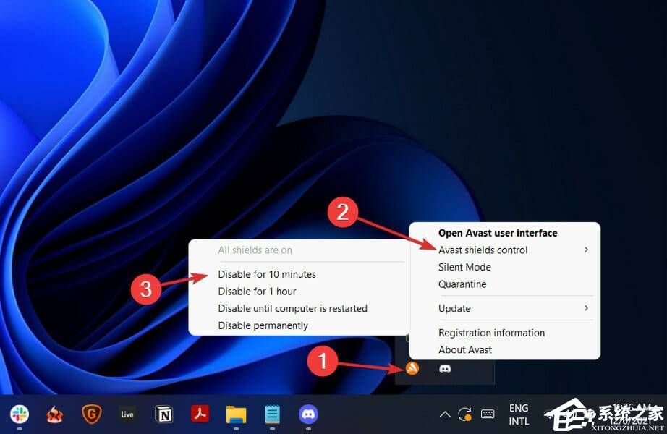
Task: Click Open Avast user interface
Action: [x=498, y=233]
